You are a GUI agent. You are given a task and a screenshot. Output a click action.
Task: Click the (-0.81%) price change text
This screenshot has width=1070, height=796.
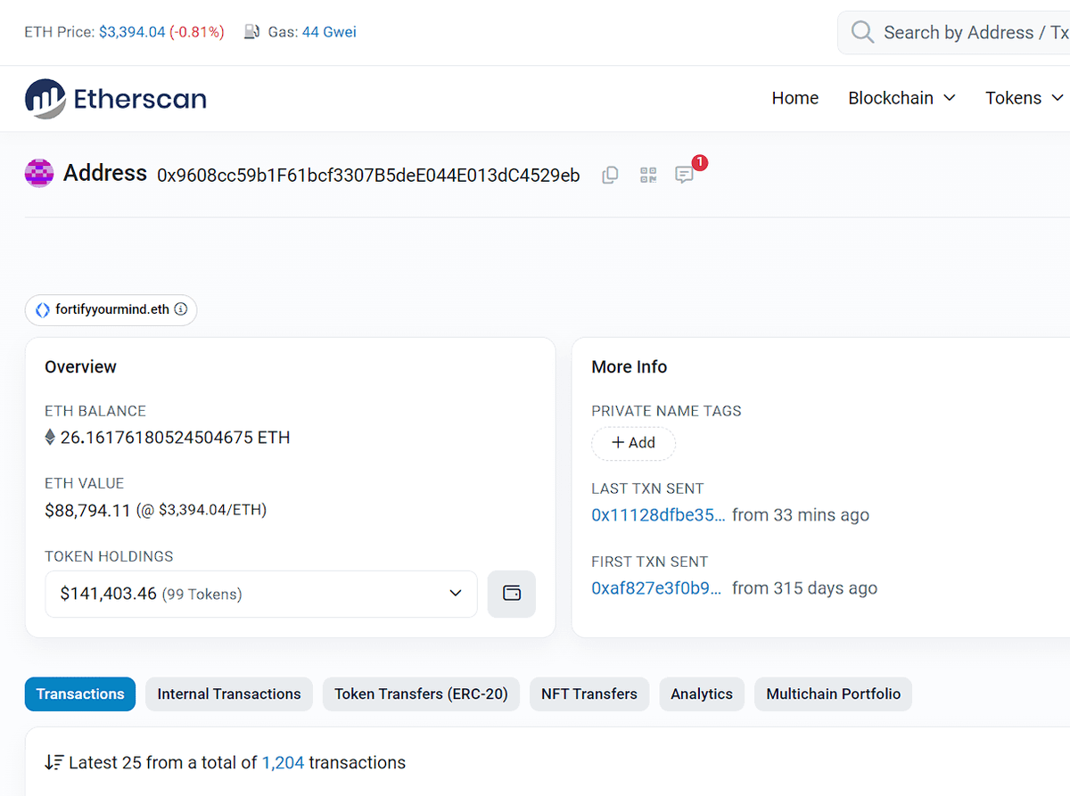pyautogui.click(x=197, y=32)
